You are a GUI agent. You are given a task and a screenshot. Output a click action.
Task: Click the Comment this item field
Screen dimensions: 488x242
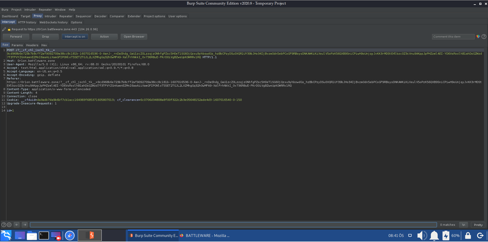click(x=453, y=37)
